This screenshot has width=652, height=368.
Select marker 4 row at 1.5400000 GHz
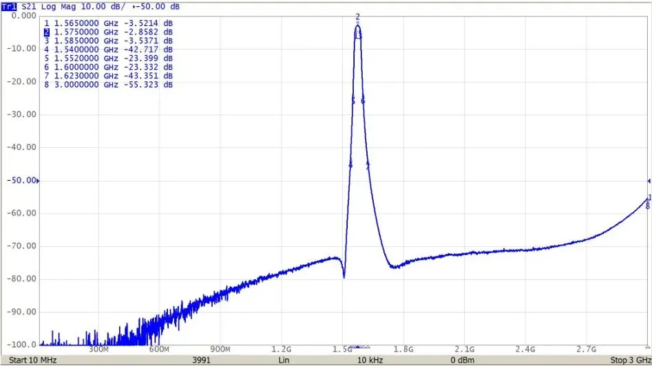pyautogui.click(x=108, y=50)
